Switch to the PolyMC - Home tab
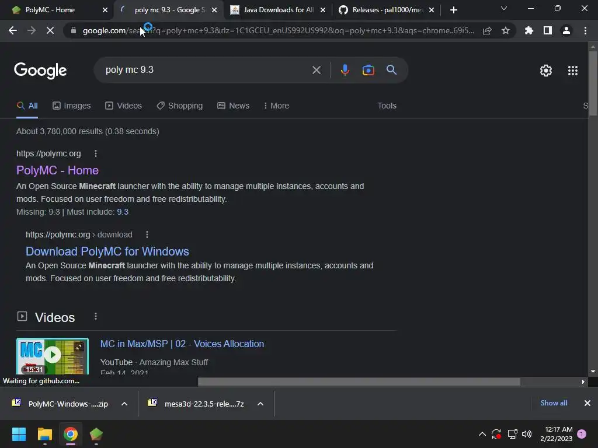Viewport: 598px width, 448px height. pos(57,10)
